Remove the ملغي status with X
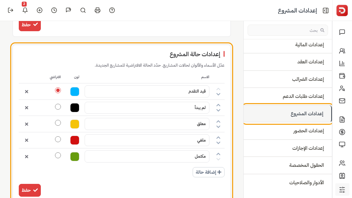This screenshot has width=352, height=198. click(26, 140)
